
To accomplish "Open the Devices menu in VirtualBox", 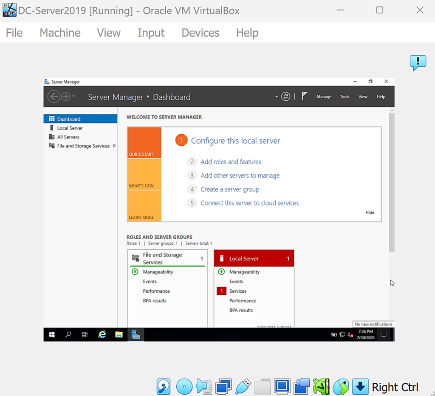I will coord(200,33).
